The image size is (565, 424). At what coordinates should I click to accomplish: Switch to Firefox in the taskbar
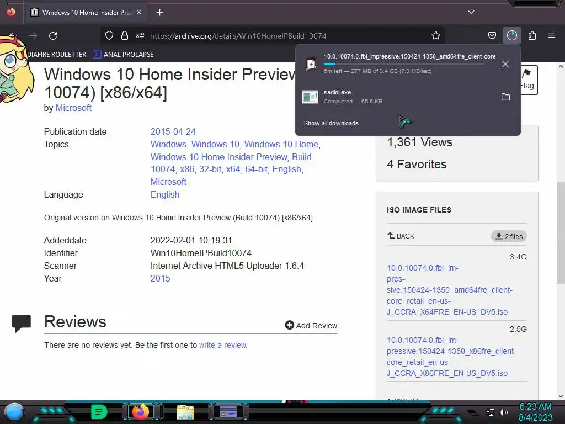pos(141,411)
